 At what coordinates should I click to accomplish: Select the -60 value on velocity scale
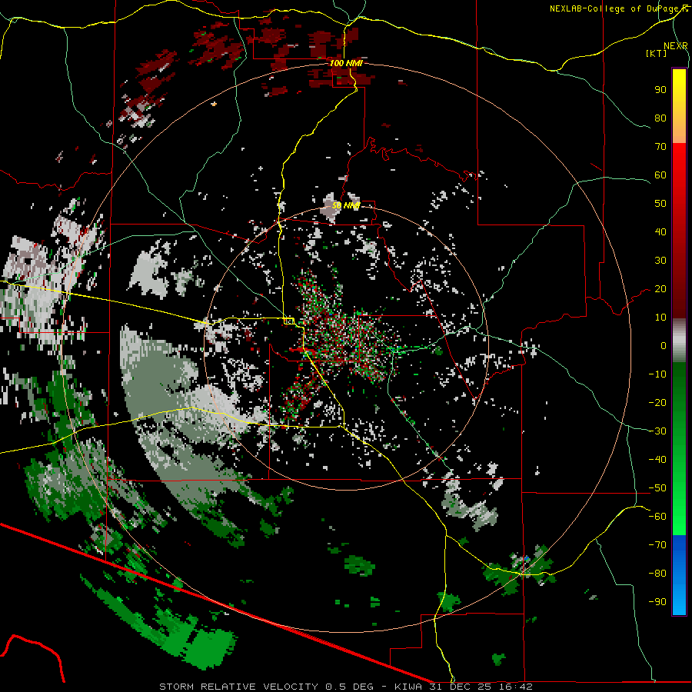(x=657, y=517)
